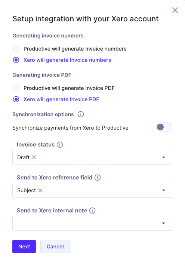Click info icon beside Xero reference field
185x266 pixels.
(98, 178)
